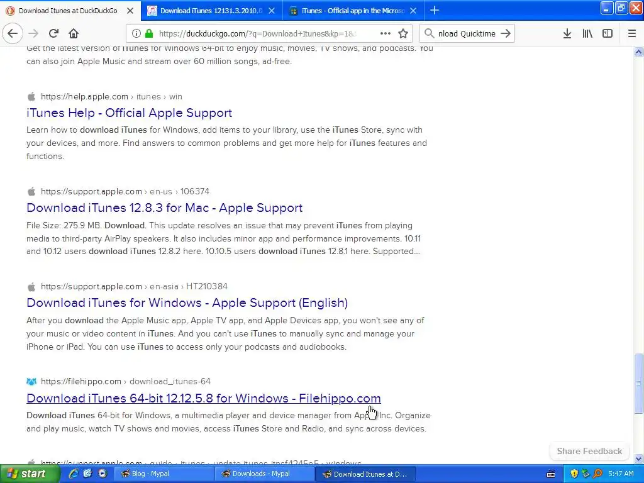The image size is (644, 483).
Task: Click Apple favicon beside help.apple.com
Action: coord(31,96)
